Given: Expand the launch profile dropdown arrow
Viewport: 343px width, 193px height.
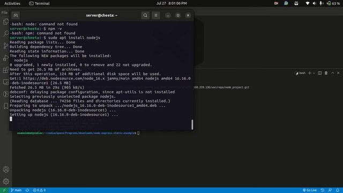Looking at the screenshot, I should point(314,73).
